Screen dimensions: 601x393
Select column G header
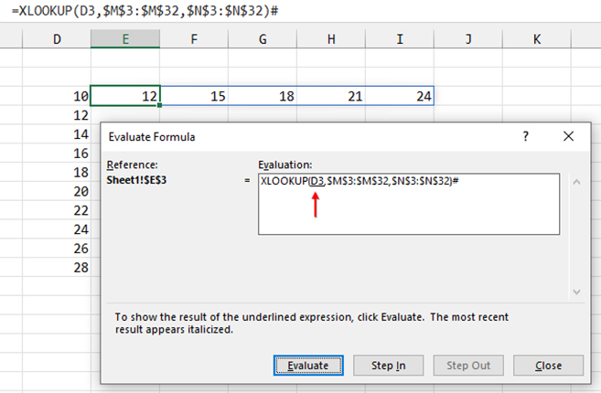(263, 39)
